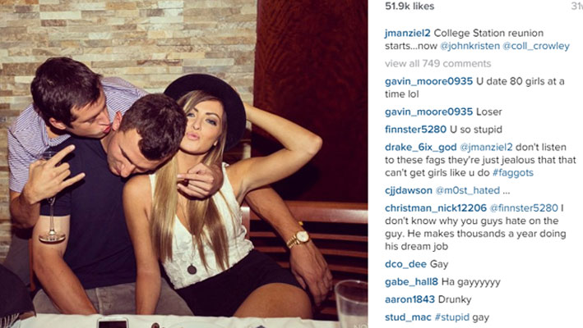The width and height of the screenshot is (583, 328).
Task: Click @finnster5280 mention in christman_nick12206 comment
Action: 524,208
